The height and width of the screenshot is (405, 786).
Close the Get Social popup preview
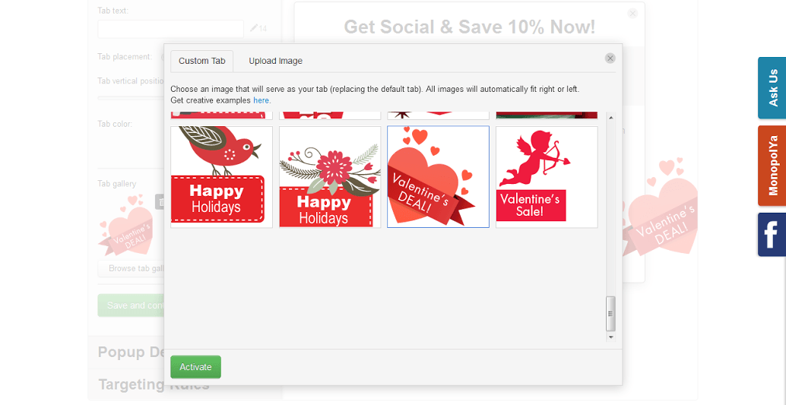632,14
